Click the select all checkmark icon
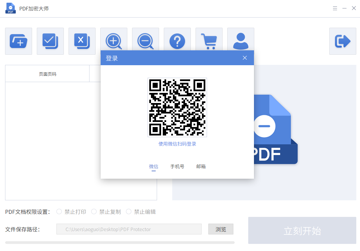The height and width of the screenshot is (251, 360). (x=50, y=41)
